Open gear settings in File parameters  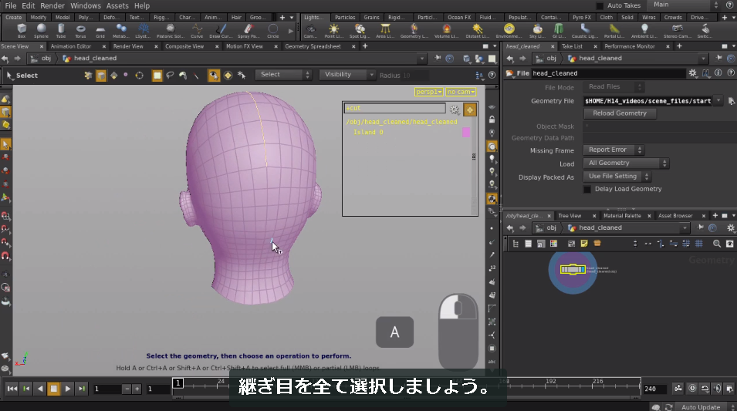click(x=693, y=72)
